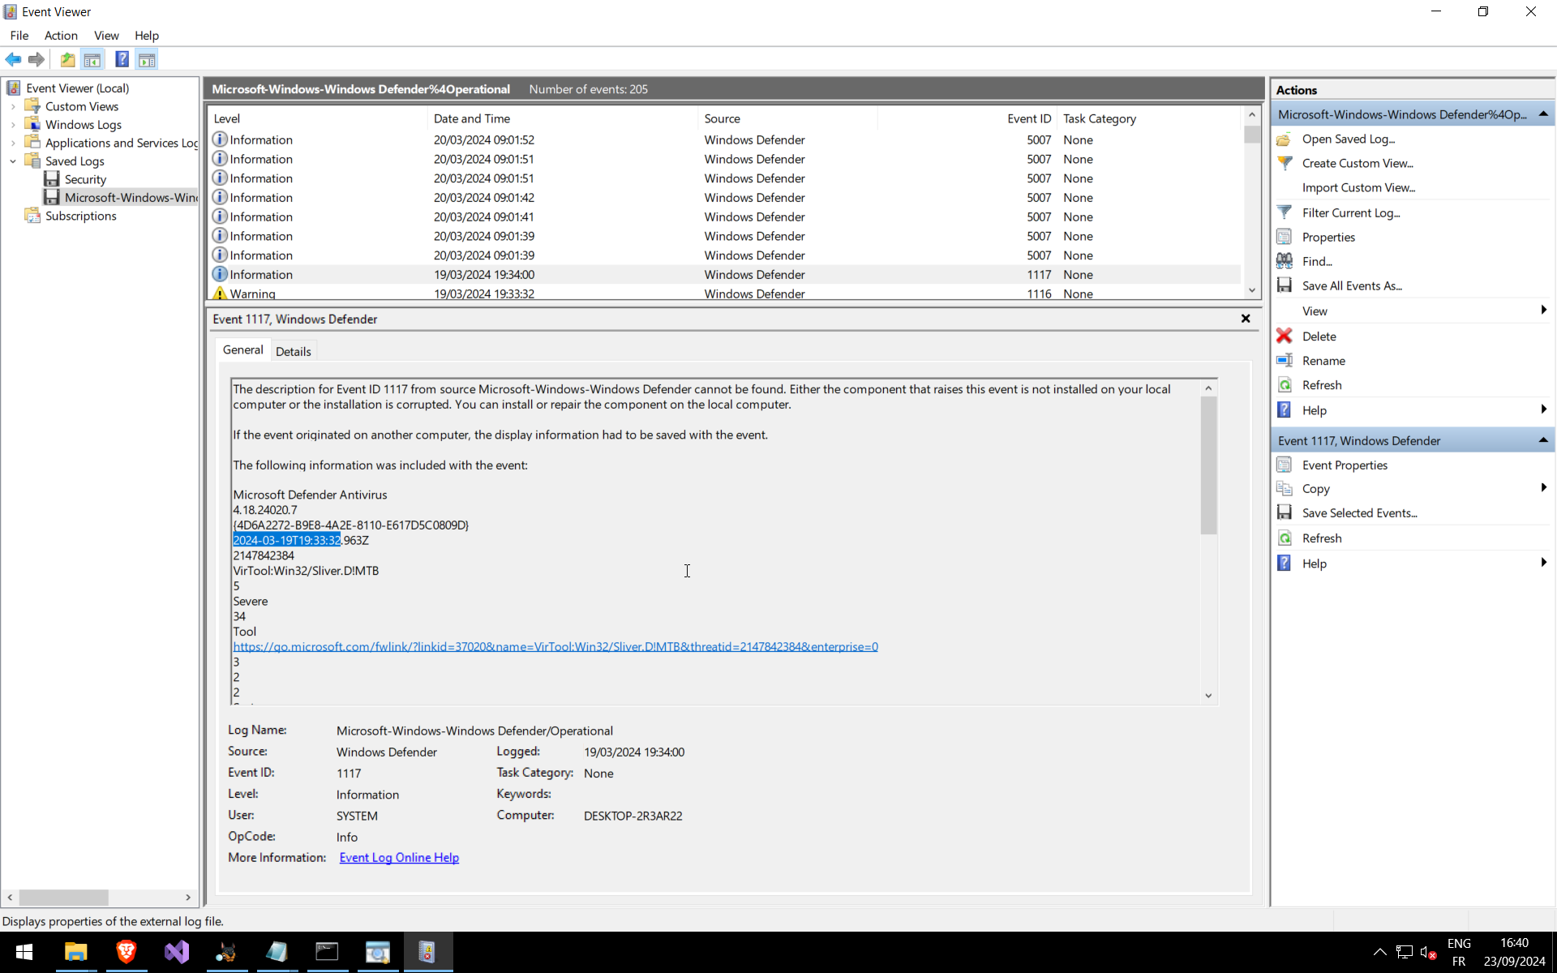The width and height of the screenshot is (1557, 973).
Task: Click the Rename icon in Actions
Action: [1285, 361]
